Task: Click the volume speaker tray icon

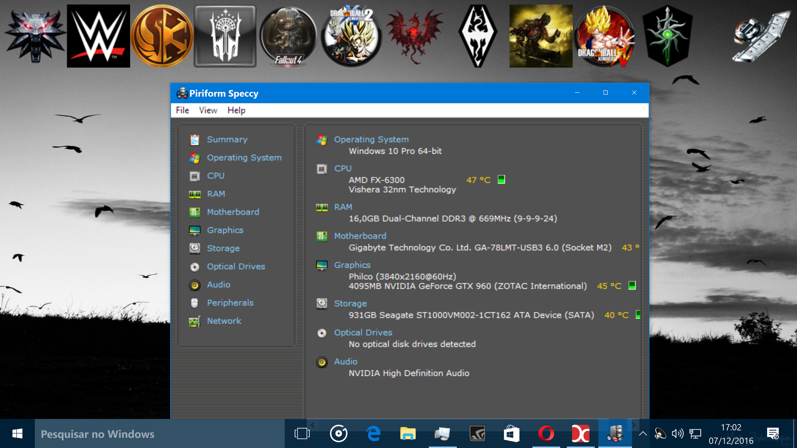Action: (x=678, y=434)
